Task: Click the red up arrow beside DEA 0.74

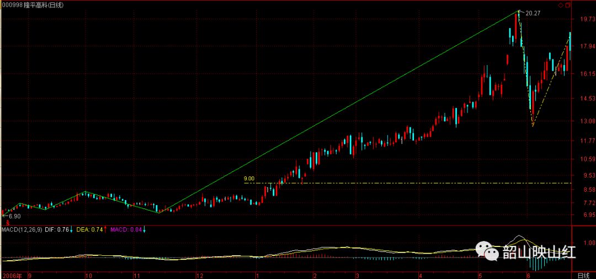Action: click(x=105, y=229)
